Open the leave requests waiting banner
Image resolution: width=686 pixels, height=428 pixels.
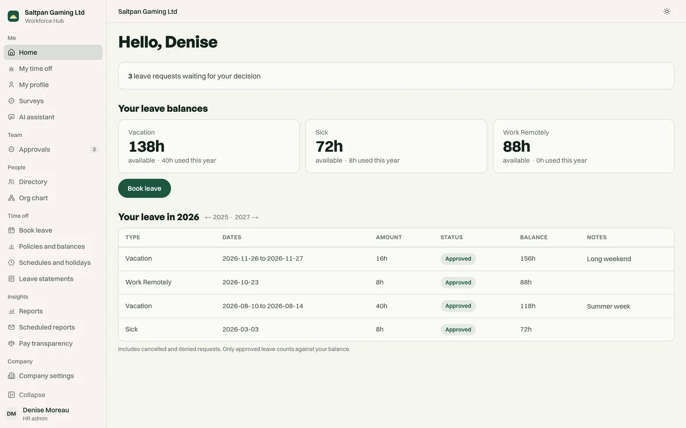(x=396, y=76)
